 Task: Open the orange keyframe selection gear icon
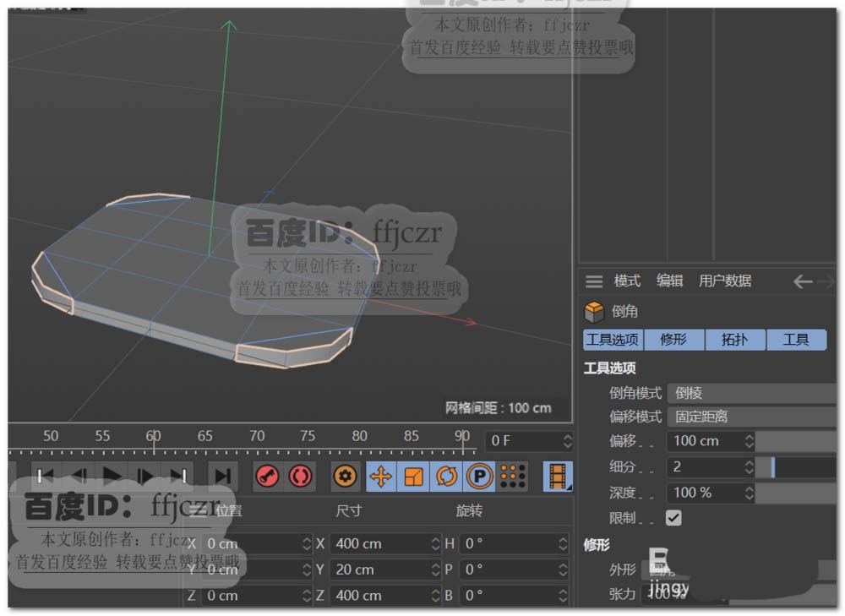[x=345, y=477]
